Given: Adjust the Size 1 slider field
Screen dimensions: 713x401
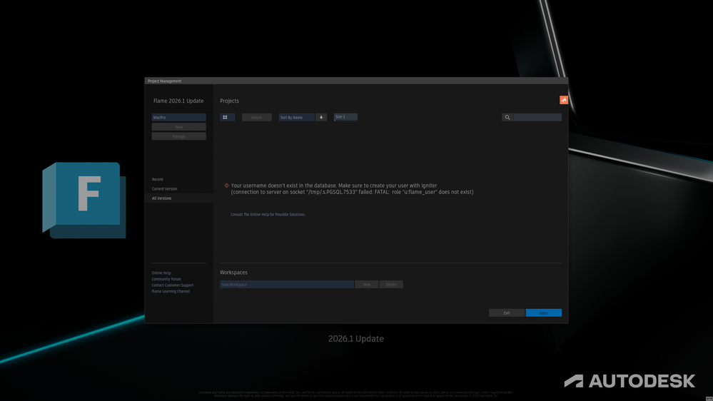Looking at the screenshot, I should (345, 117).
